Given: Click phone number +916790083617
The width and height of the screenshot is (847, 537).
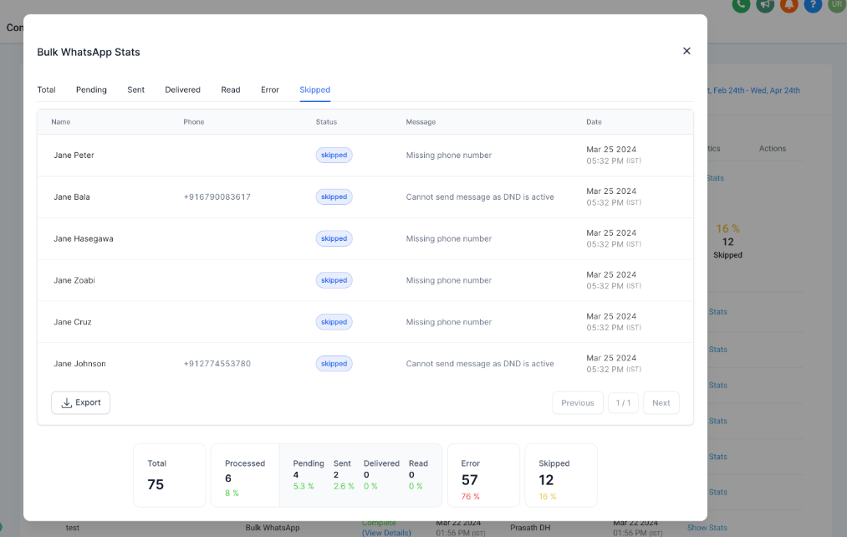Looking at the screenshot, I should point(217,197).
